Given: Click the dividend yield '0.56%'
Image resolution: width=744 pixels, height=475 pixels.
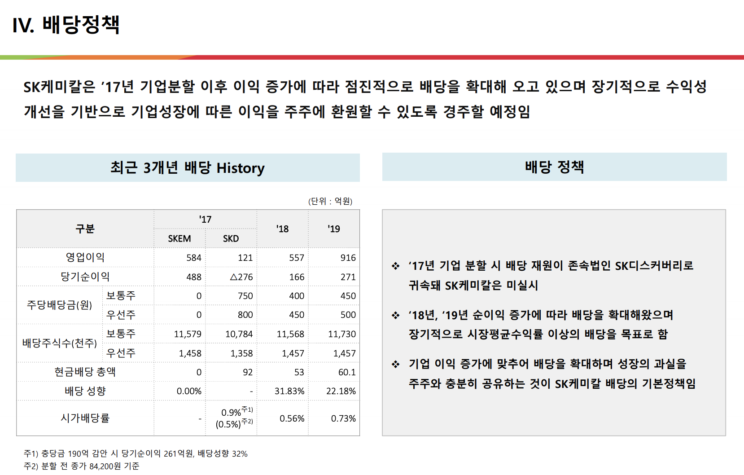Looking at the screenshot, I should pos(292,418).
